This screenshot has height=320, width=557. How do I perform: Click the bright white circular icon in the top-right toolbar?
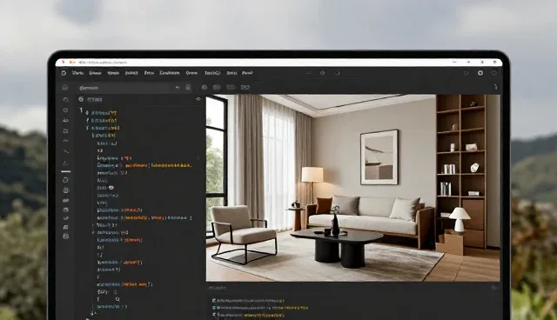coord(480,73)
